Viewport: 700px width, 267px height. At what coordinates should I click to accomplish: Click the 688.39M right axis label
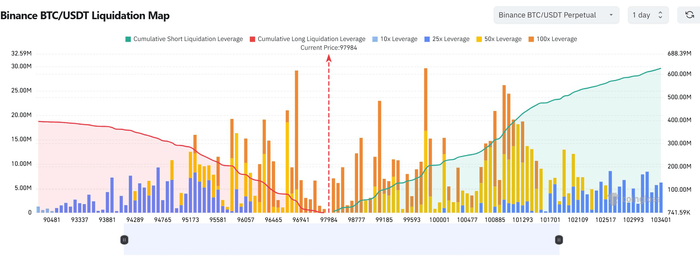[679, 53]
